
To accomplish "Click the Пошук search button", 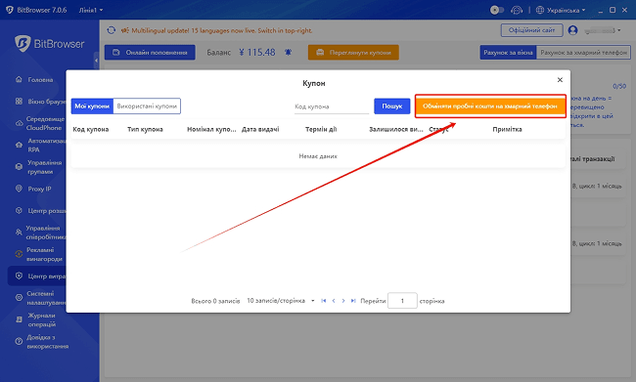I will (x=391, y=106).
